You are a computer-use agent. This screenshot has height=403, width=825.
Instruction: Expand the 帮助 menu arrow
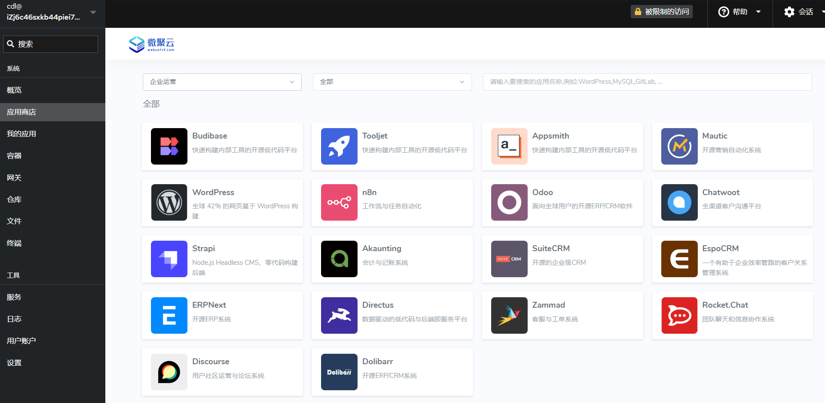pyautogui.click(x=758, y=12)
